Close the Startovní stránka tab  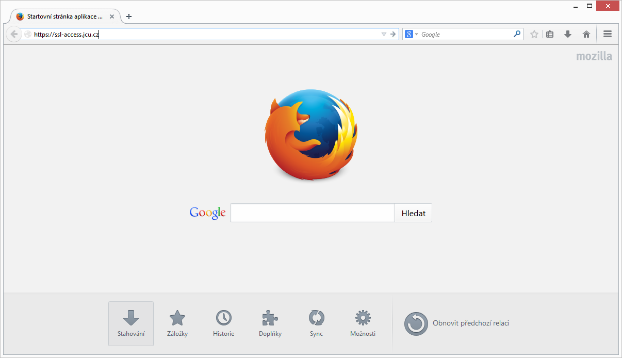pos(112,17)
